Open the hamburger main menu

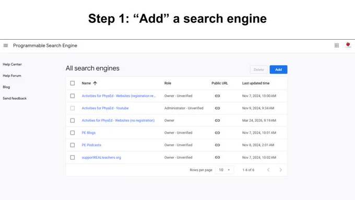6,45
